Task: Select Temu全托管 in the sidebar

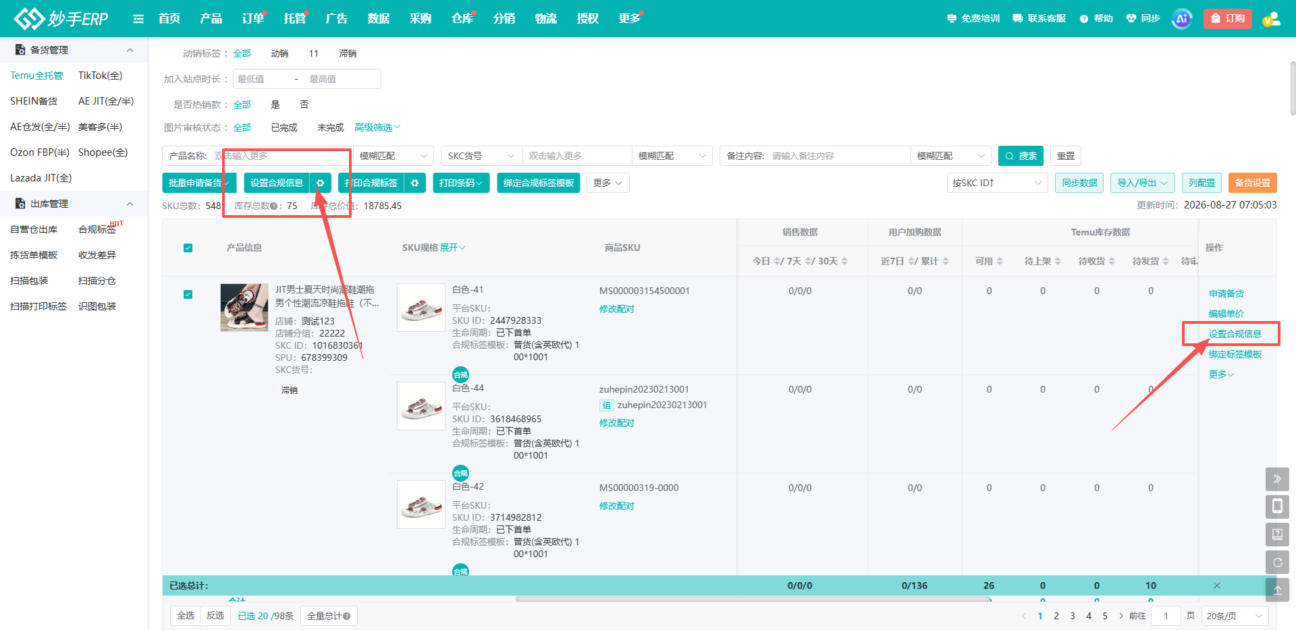Action: (36, 76)
